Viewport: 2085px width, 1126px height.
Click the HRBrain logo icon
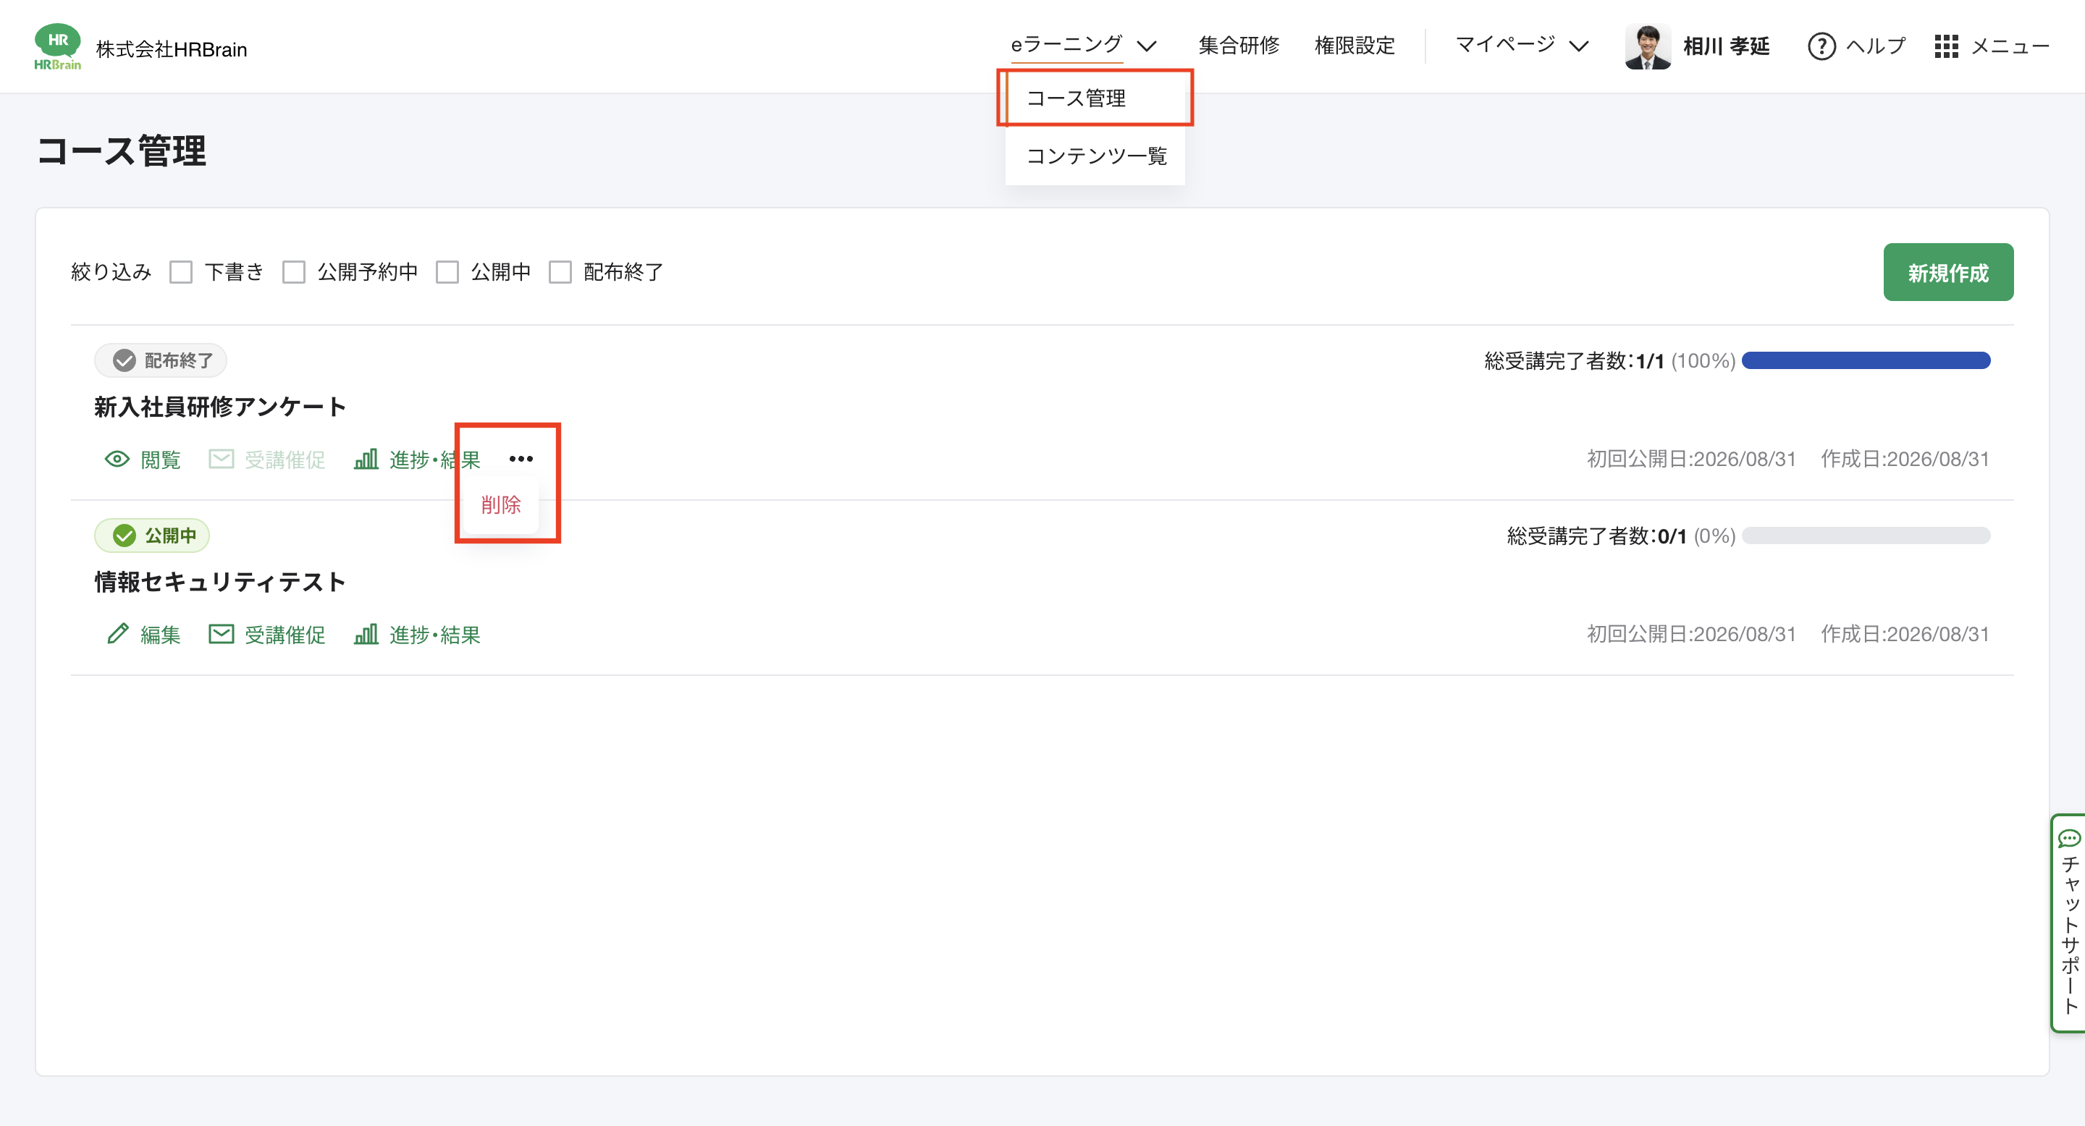[x=57, y=47]
